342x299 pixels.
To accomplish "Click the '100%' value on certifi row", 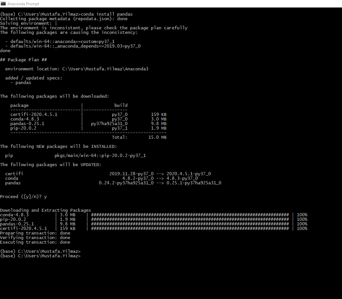I will 302,229.
